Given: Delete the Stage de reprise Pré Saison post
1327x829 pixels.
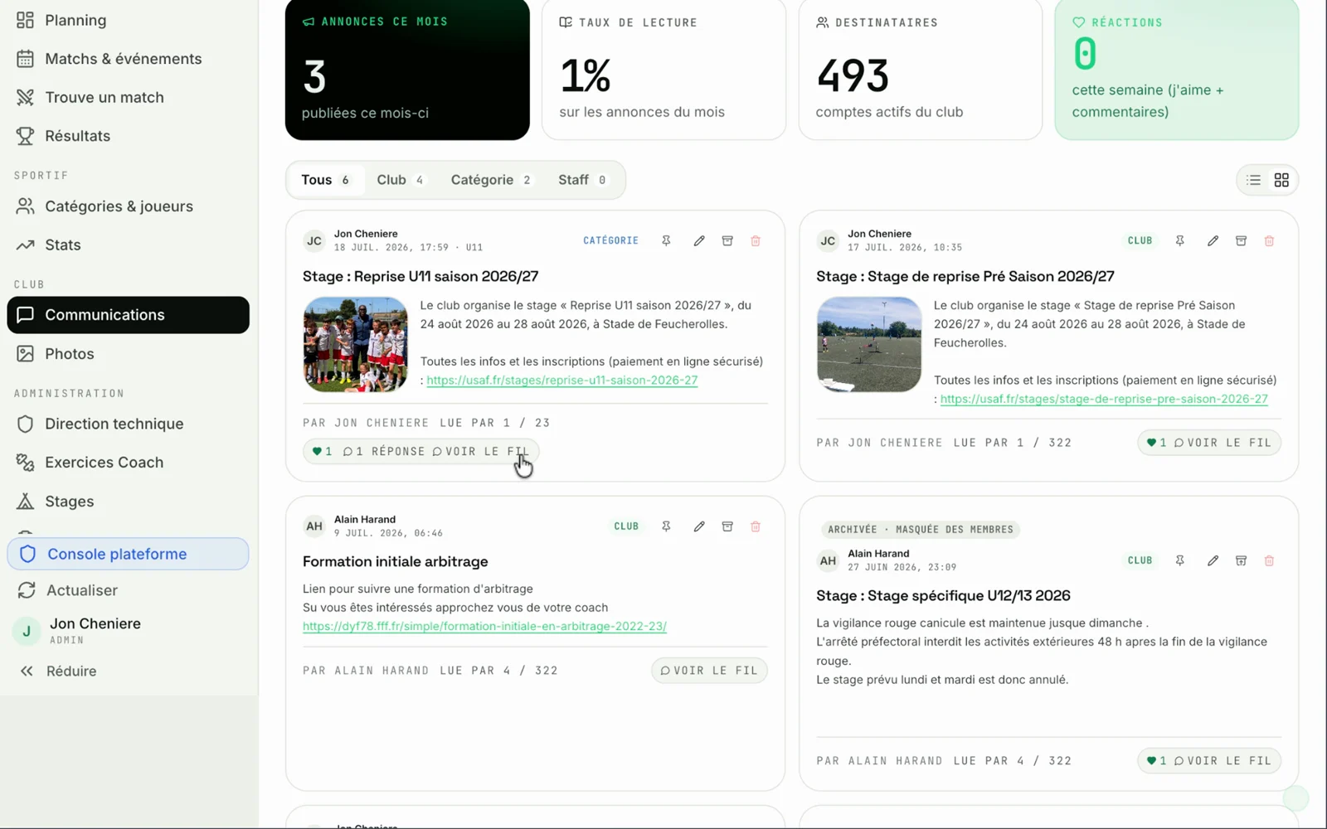Looking at the screenshot, I should [1269, 240].
